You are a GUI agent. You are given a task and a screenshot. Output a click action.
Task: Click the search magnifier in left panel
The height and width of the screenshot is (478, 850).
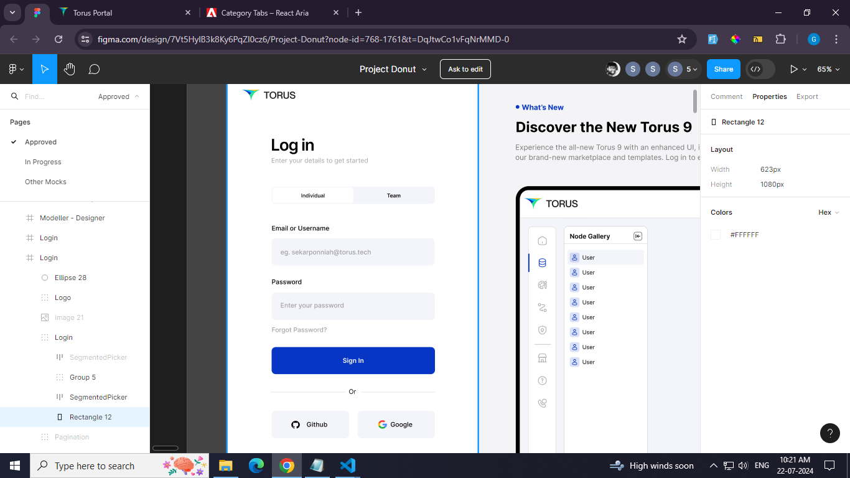click(15, 96)
